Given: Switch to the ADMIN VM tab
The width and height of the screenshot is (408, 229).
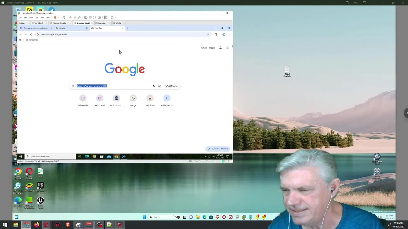Looking at the screenshot, I should pos(118,23).
